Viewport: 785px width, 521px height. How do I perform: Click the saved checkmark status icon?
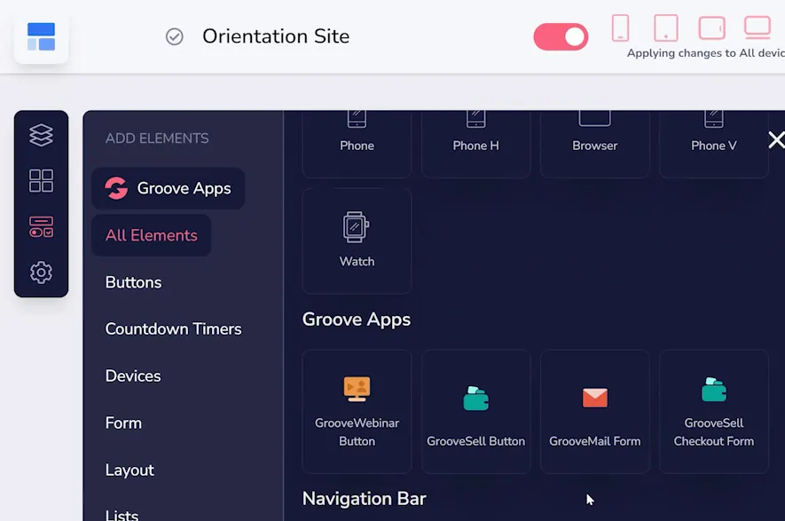point(174,36)
